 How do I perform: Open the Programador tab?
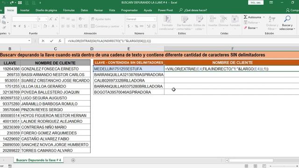point(129,10)
